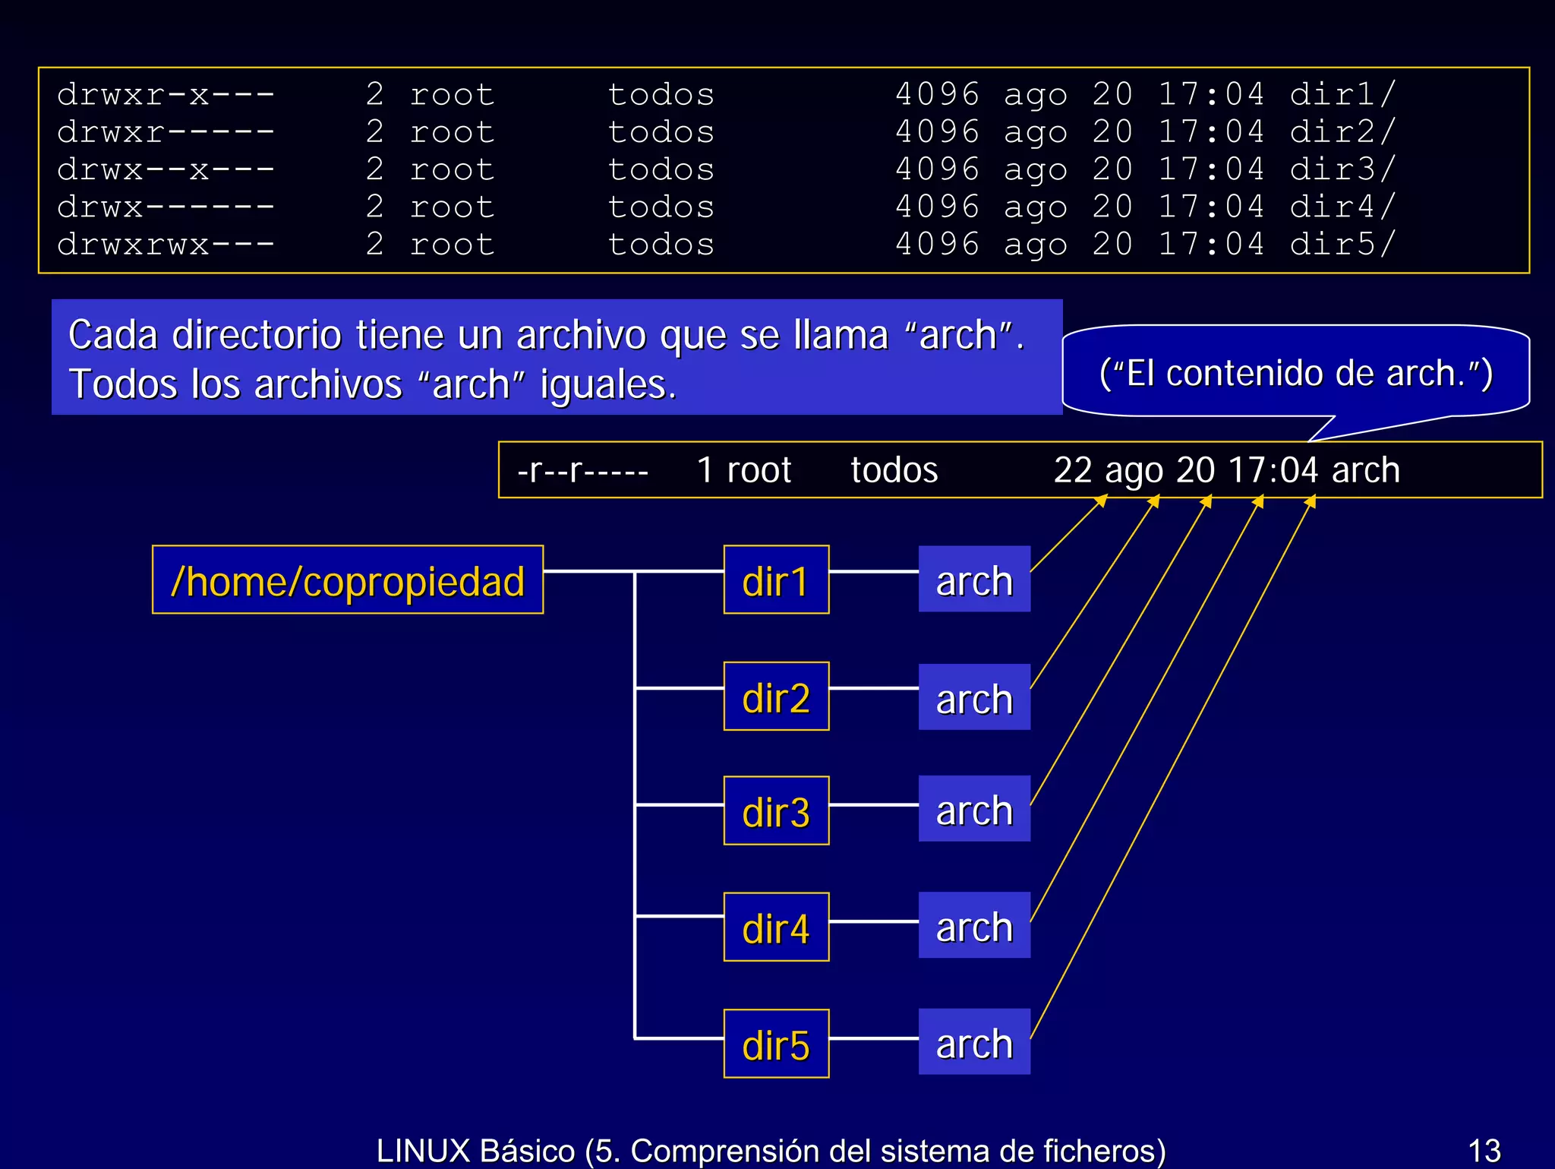Click the arch box next to dir3
The width and height of the screenshot is (1555, 1169).
[x=974, y=808]
